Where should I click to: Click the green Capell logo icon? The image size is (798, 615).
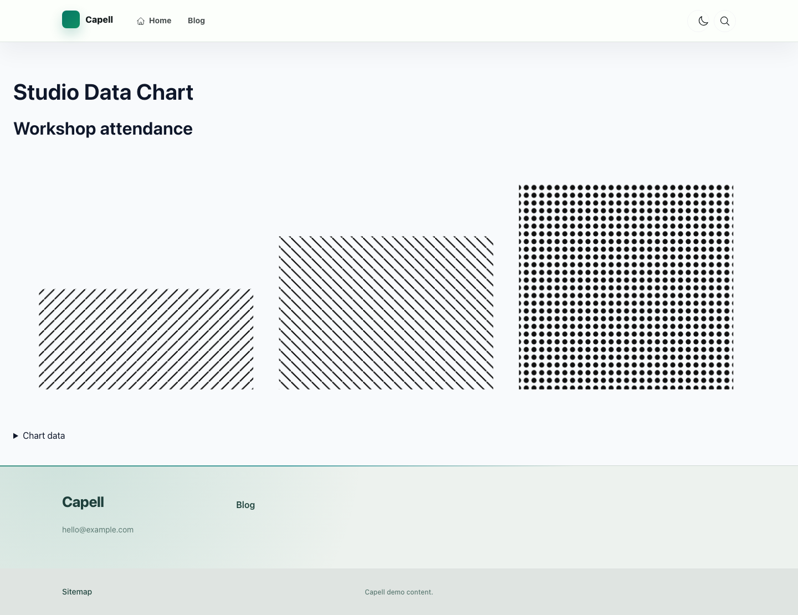click(x=71, y=19)
